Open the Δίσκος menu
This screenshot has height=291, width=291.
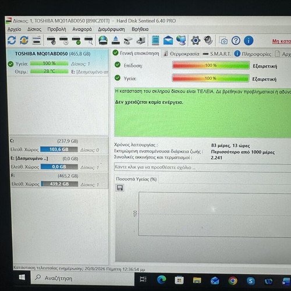pos(34,29)
